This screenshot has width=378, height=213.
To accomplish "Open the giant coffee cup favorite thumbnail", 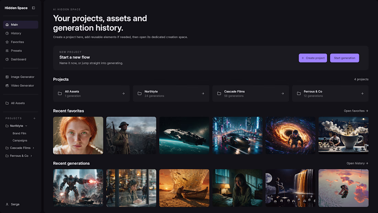I will click(344, 136).
